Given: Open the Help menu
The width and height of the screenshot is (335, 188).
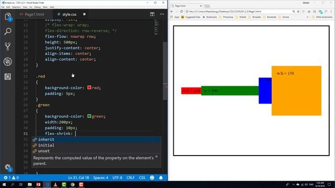Looking at the screenshot, I should pos(52,7).
